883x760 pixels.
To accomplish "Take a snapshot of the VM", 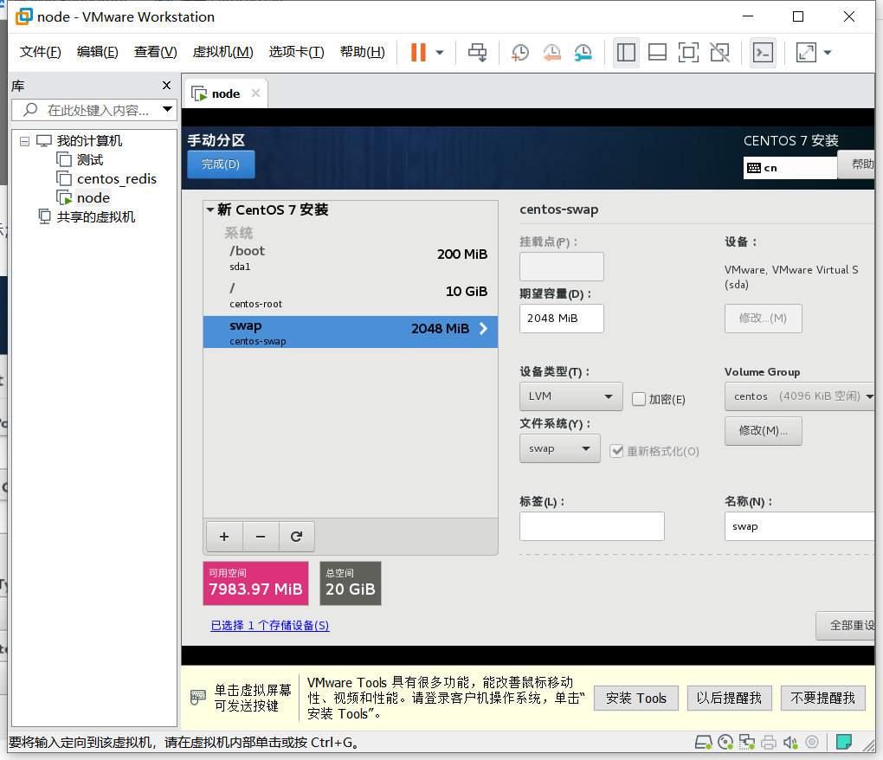I will (x=519, y=52).
